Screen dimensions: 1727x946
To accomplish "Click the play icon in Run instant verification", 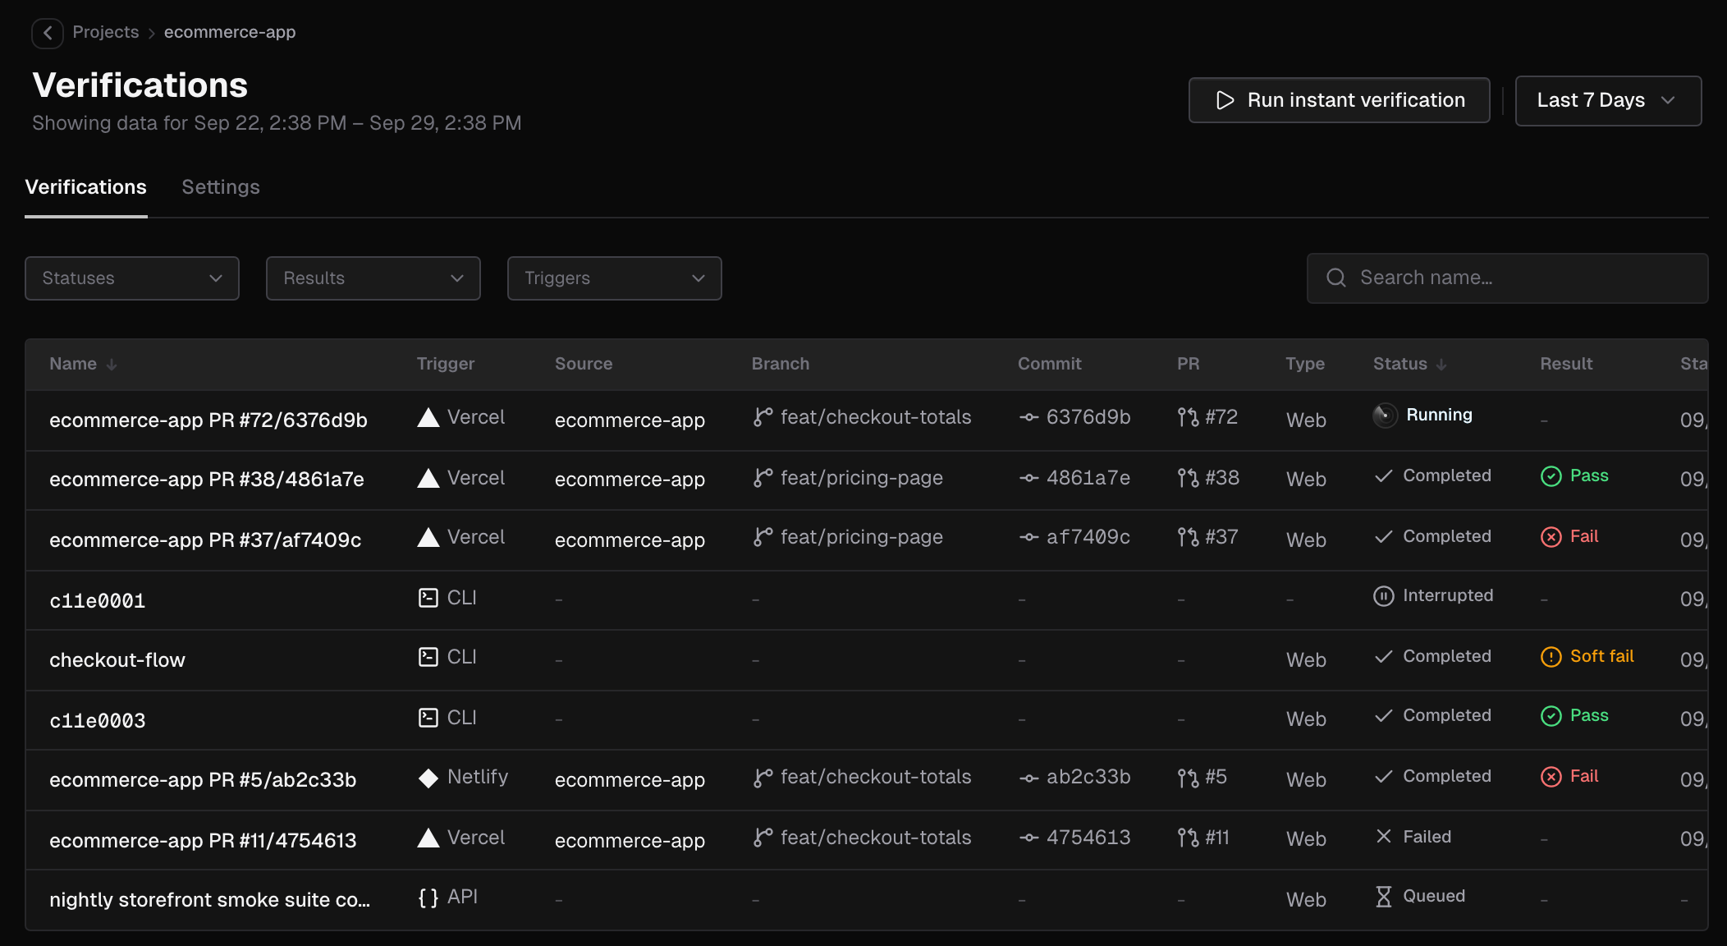I will [1225, 100].
